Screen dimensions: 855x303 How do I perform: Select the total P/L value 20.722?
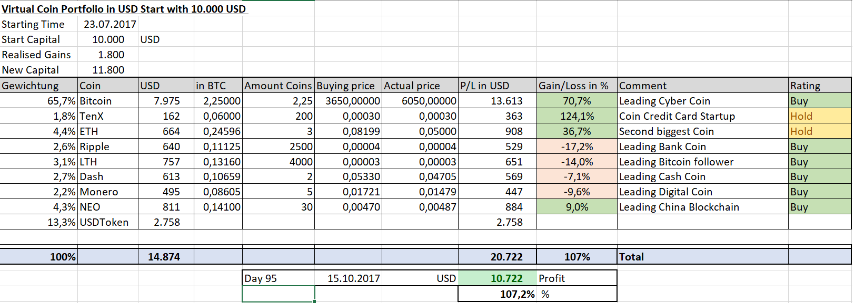pos(497,257)
